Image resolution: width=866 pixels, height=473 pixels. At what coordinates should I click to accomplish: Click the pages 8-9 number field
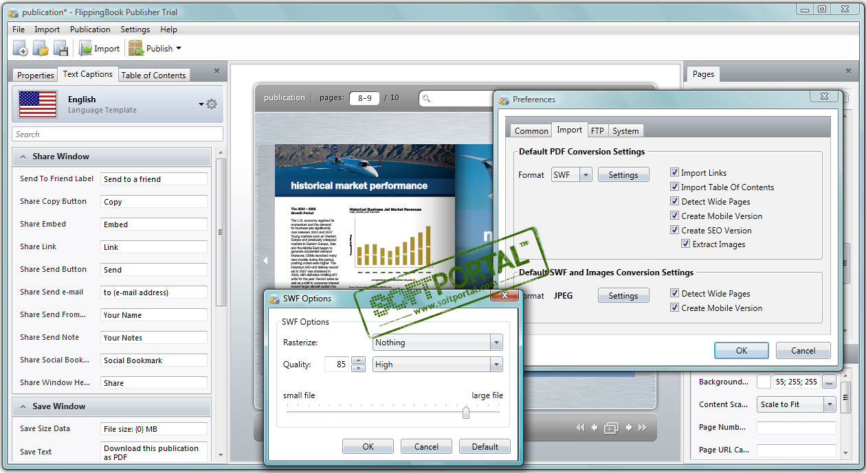[x=364, y=98]
